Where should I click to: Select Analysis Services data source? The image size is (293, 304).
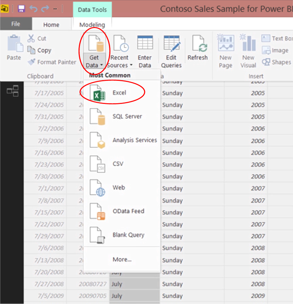point(134,140)
